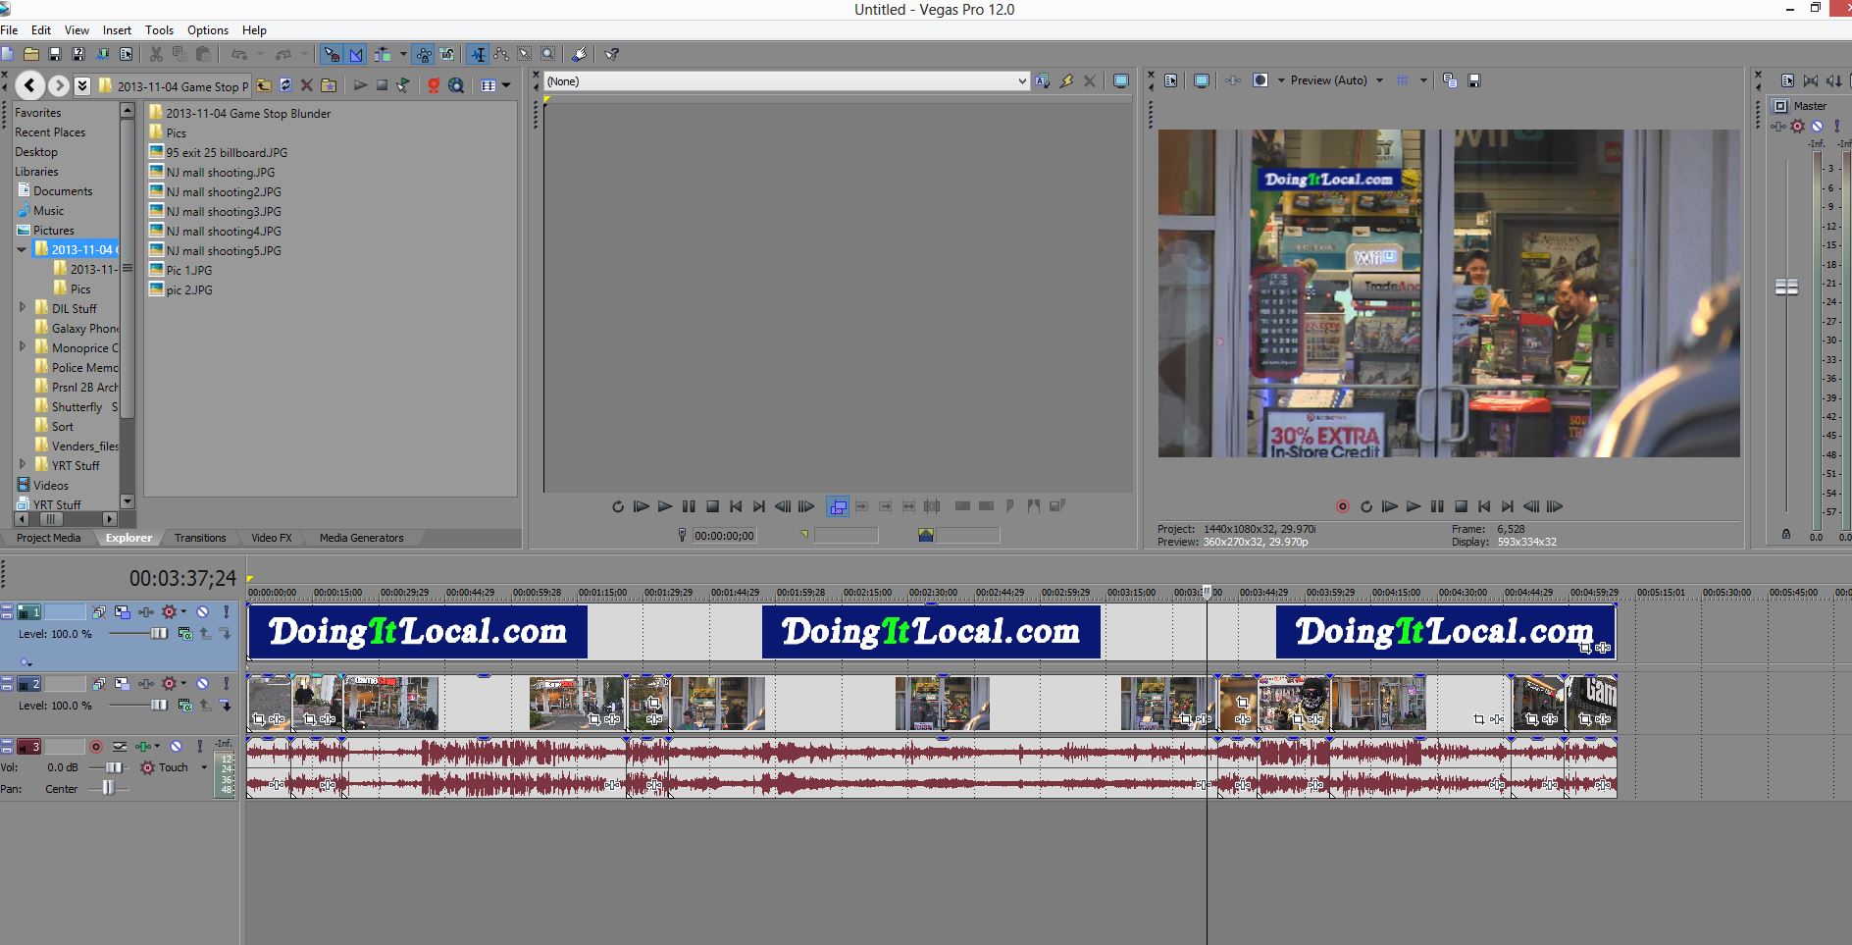Mute audio track 3
The image size is (1852, 945).
(176, 747)
